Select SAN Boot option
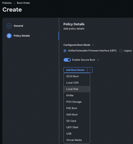Screen dimensions: 133x144 pos(77,114)
